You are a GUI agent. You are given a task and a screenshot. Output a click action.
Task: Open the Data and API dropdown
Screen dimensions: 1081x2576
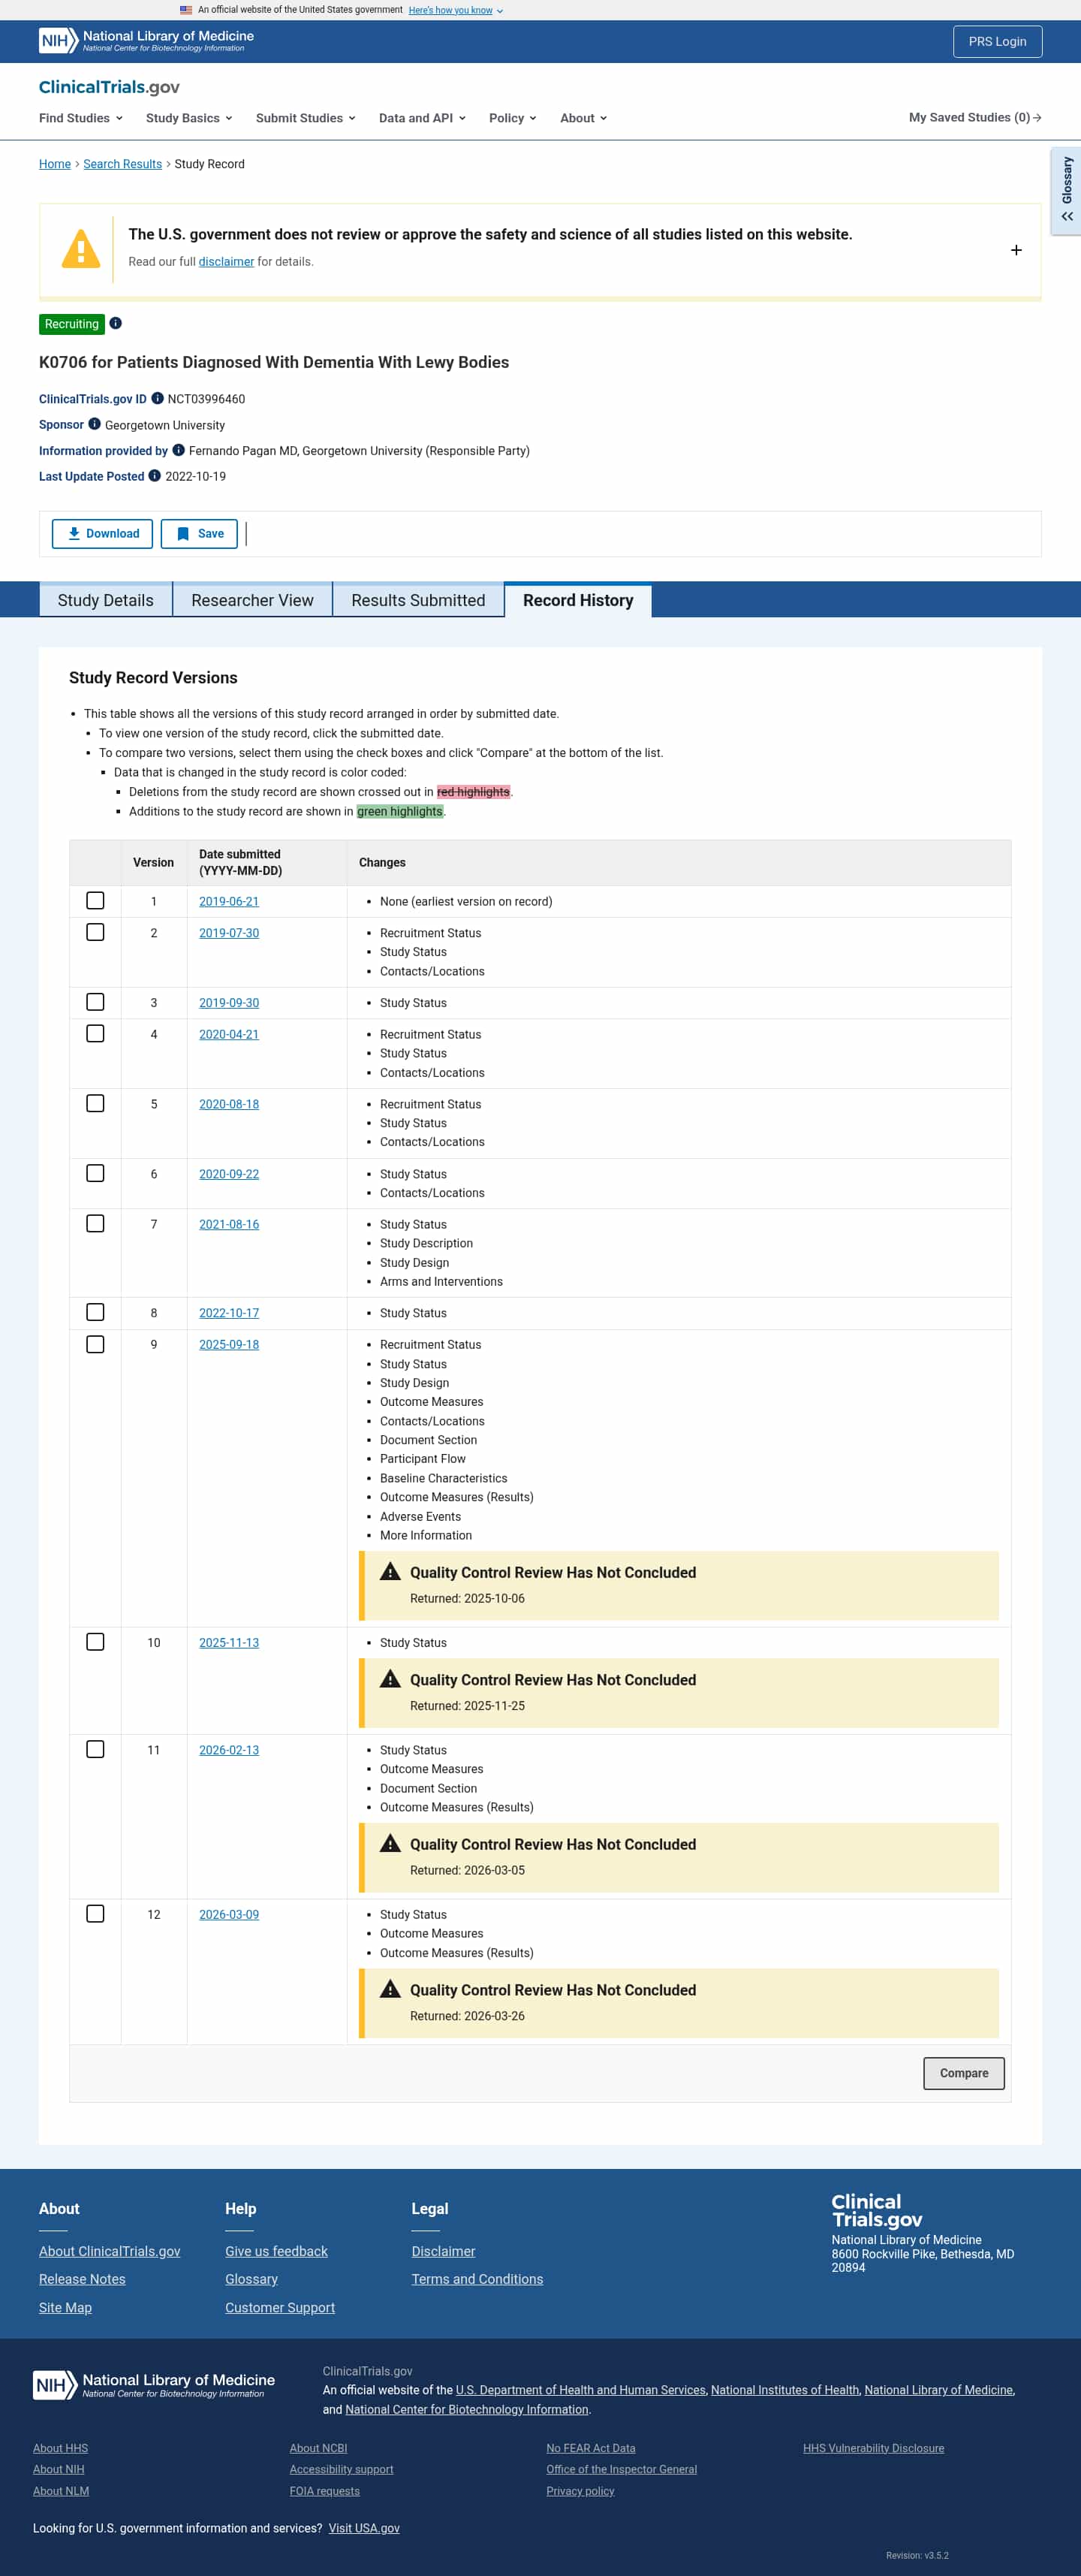coord(422,118)
